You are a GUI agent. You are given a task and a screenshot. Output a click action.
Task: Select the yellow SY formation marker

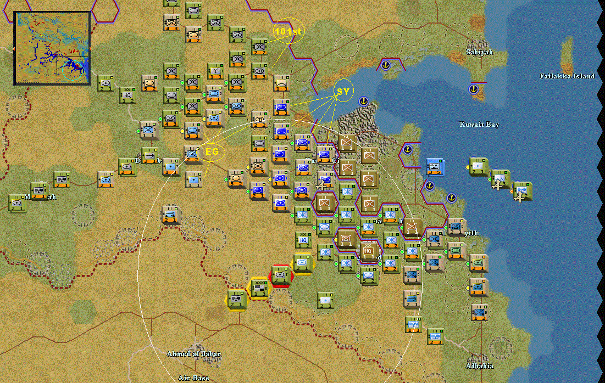[343, 91]
